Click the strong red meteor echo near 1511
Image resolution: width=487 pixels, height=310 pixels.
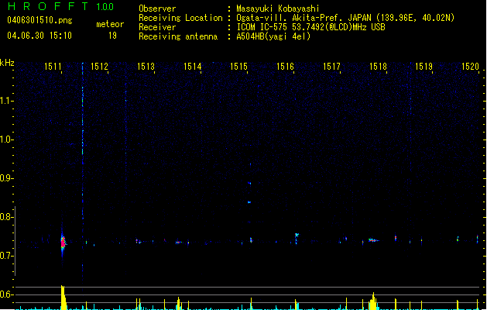point(63,242)
